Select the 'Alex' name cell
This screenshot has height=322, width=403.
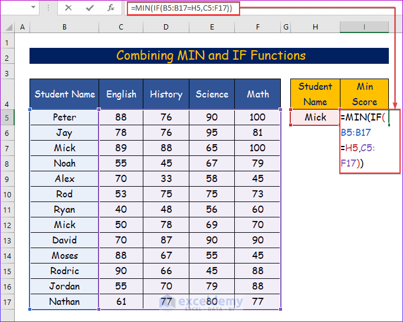point(64,179)
